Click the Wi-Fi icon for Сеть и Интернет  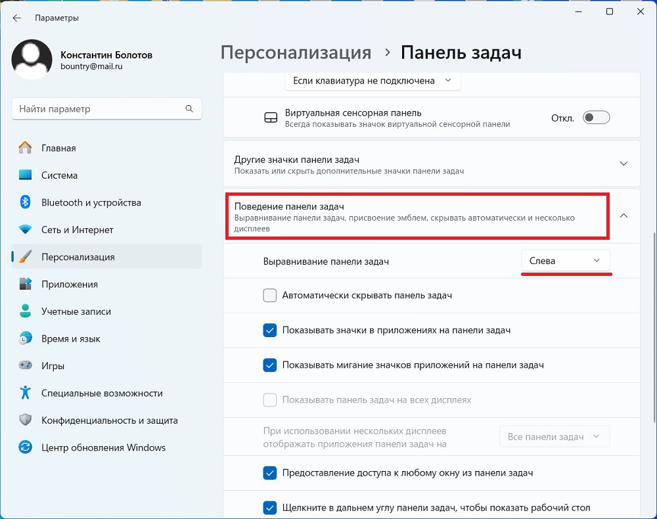click(x=25, y=229)
